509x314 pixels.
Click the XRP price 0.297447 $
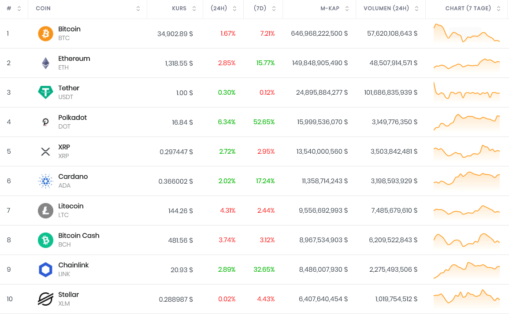click(176, 152)
